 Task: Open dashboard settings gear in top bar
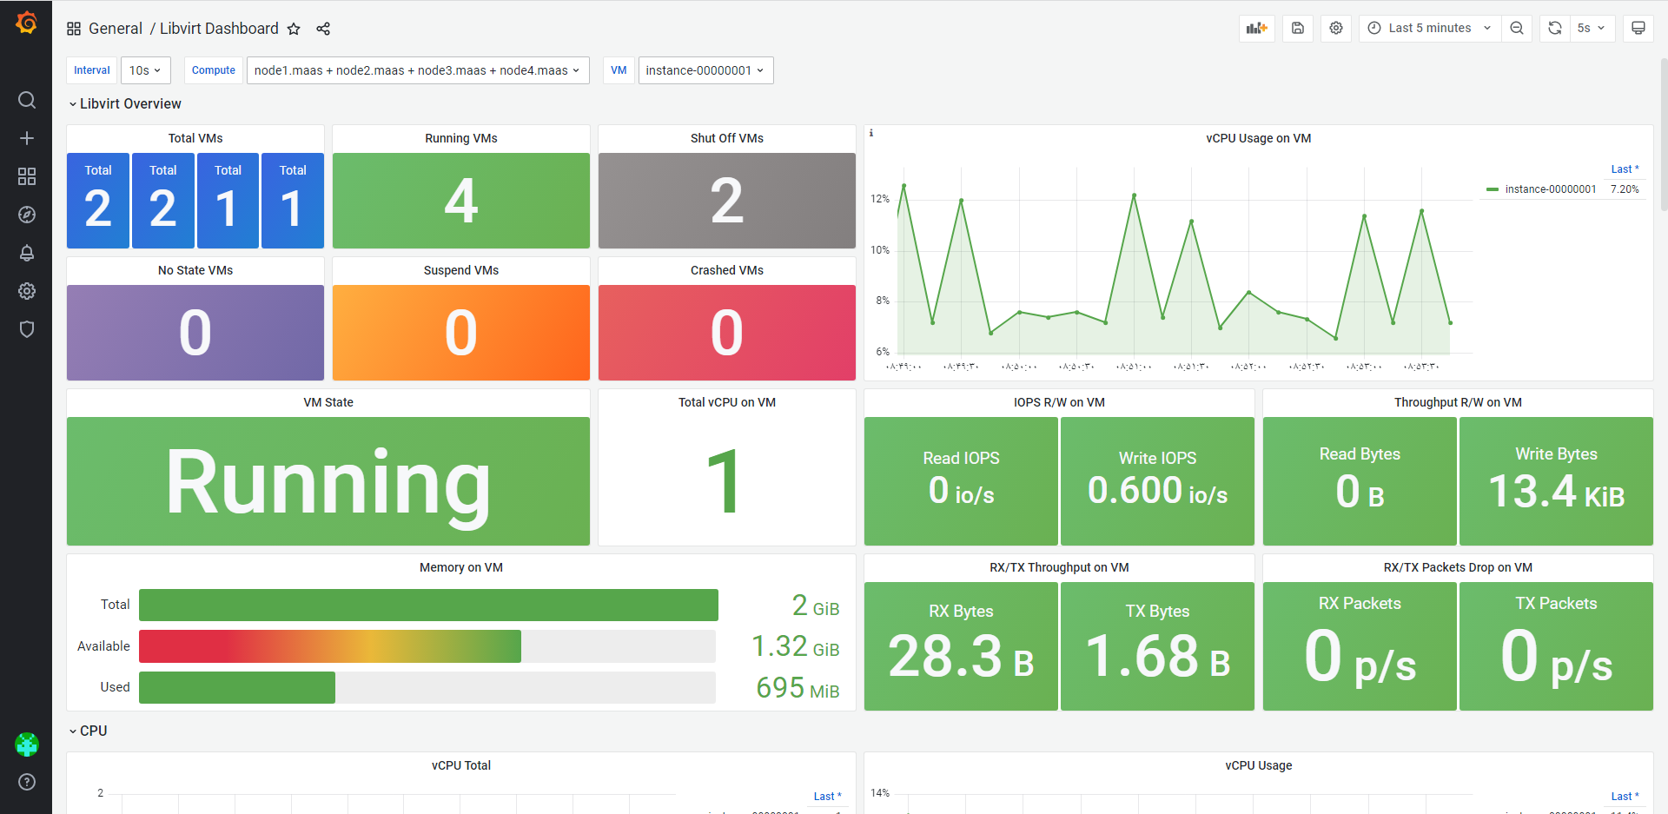tap(1336, 28)
